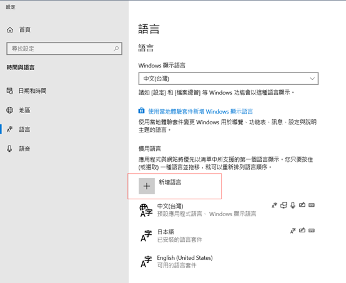This screenshot has width=346, height=283.
Task: Click the chevron arrow of the 中文(台灣) combo box
Action: click(x=312, y=79)
